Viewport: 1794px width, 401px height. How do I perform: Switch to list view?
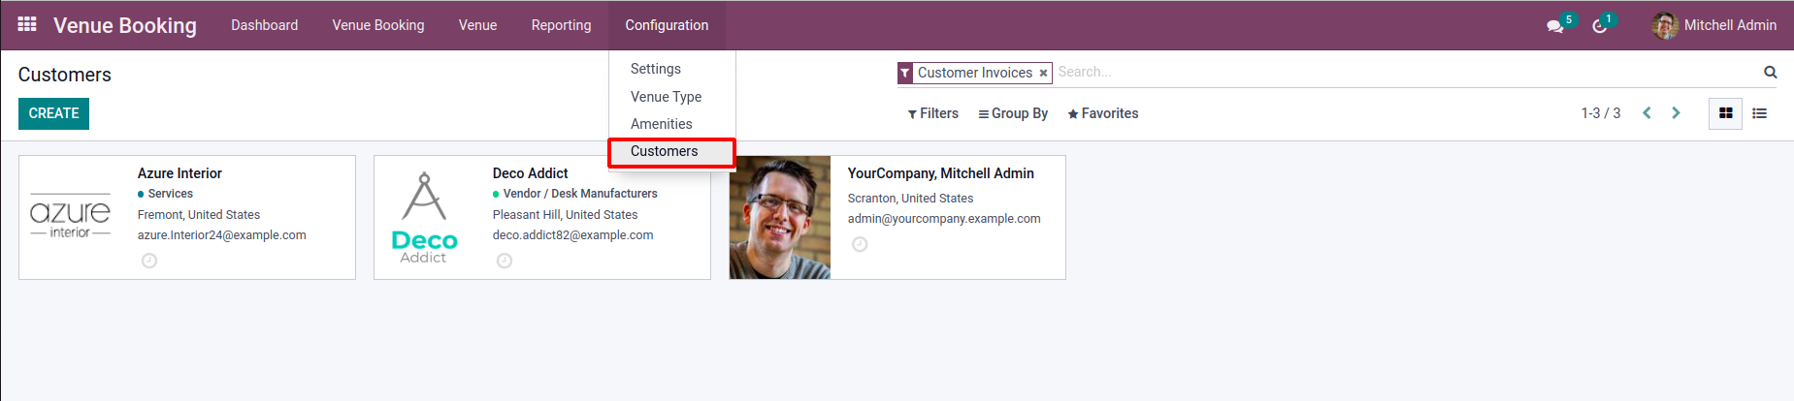click(1759, 113)
